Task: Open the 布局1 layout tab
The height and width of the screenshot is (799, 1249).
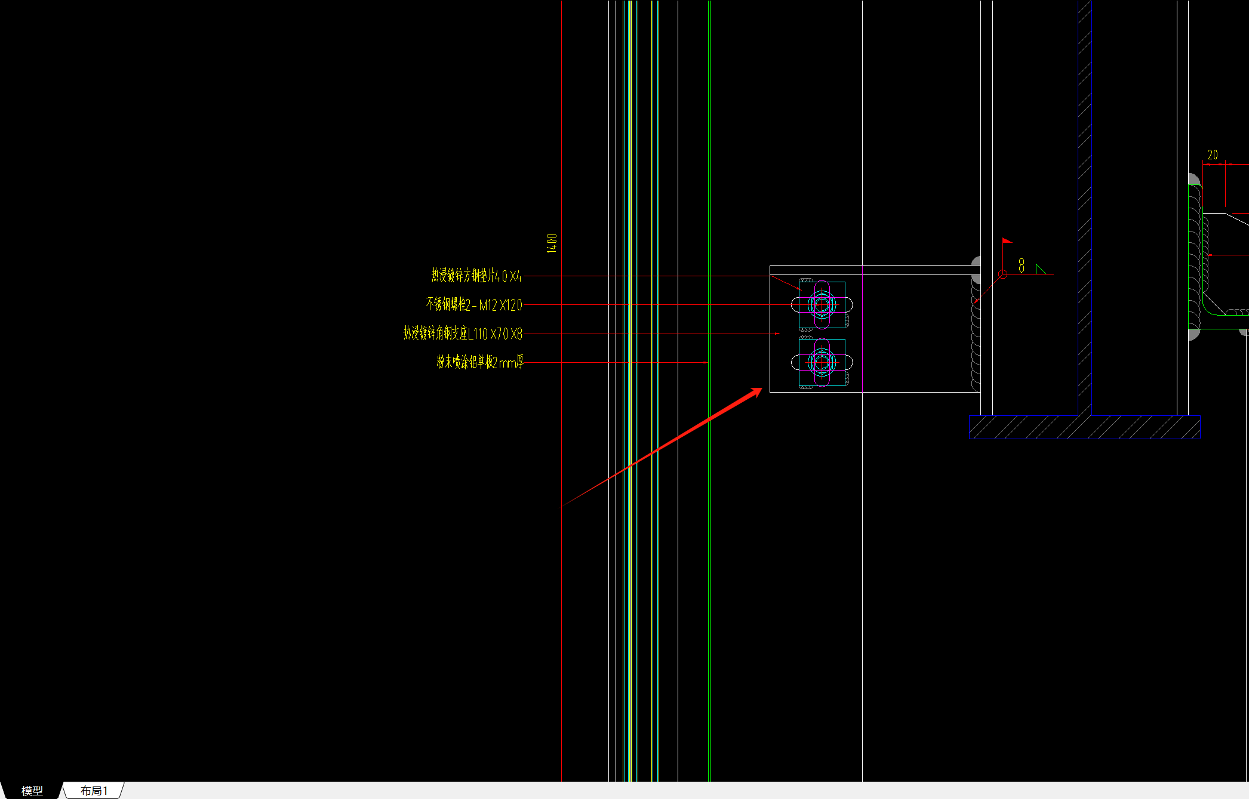Action: click(94, 791)
